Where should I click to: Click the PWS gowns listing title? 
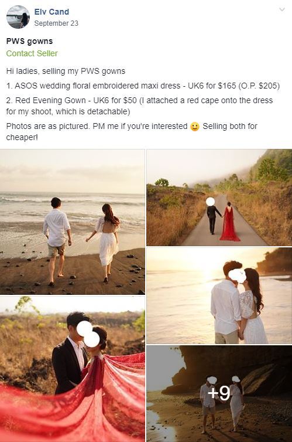click(x=29, y=41)
